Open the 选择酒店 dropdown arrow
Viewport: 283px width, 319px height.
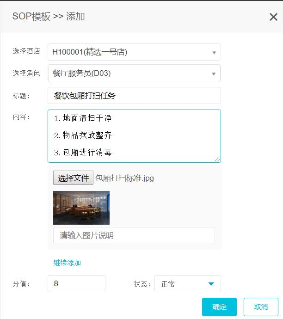coord(214,53)
